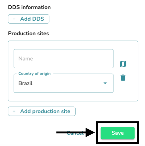The image size is (145, 146).
Task: Cancel the form changes
Action: (x=75, y=133)
